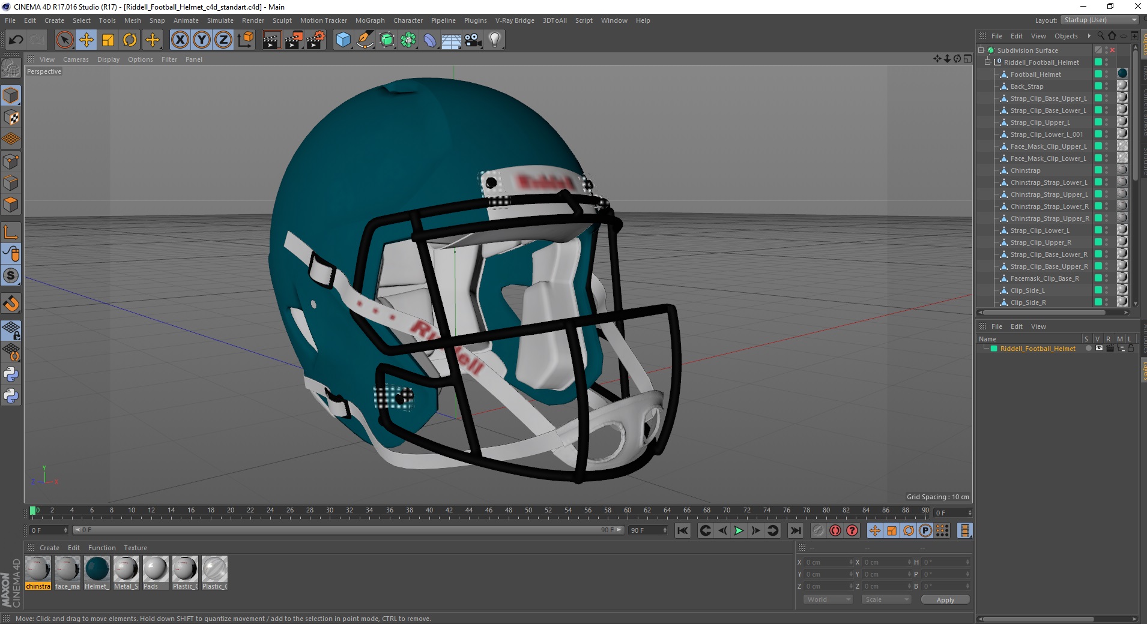Add a Floor environment object
Viewport: 1147px width, 624px height.
tap(452, 40)
